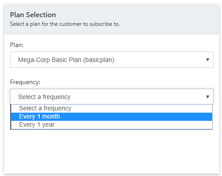Click the subscribe instruction subtitle text
Image resolution: width=222 pixels, height=176 pixels.
point(65,24)
